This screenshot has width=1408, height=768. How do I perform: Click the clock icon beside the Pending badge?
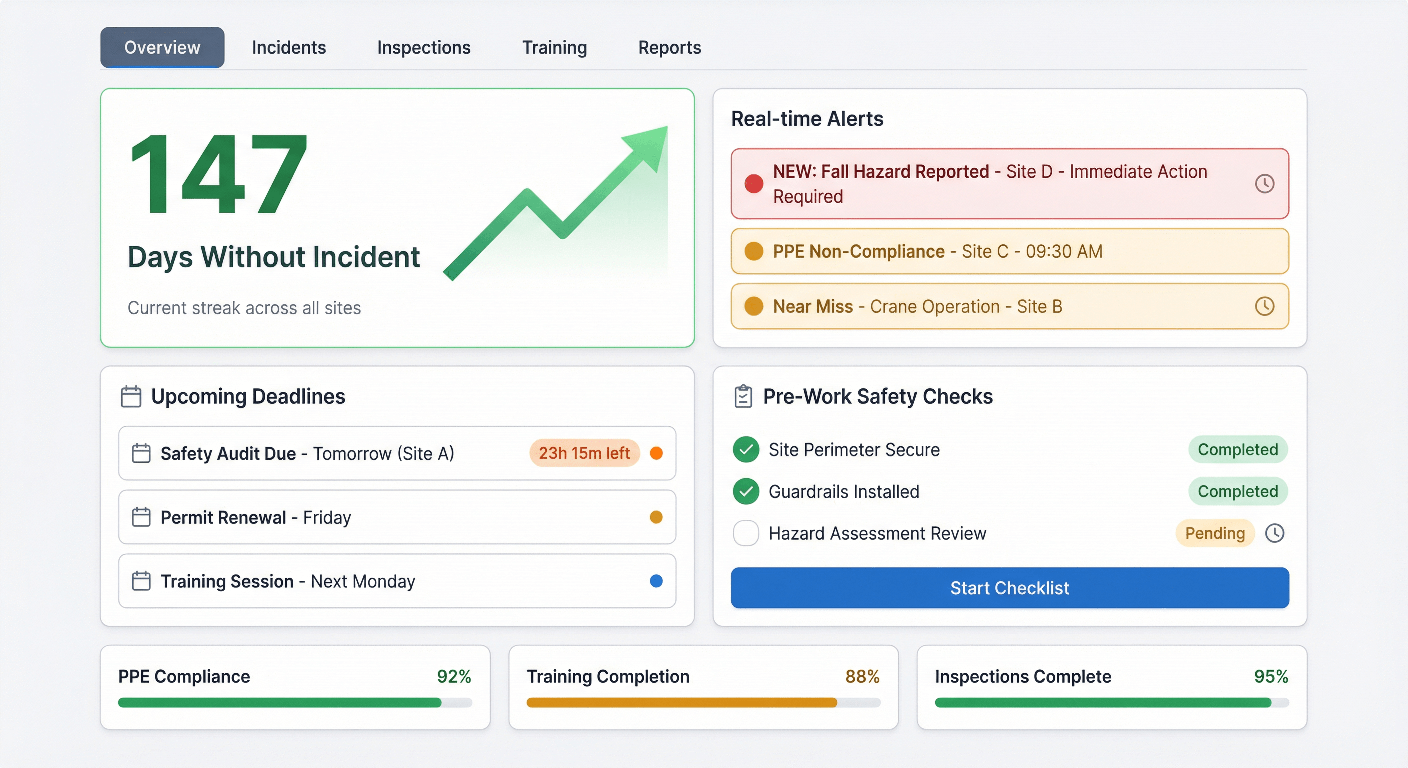coord(1275,533)
